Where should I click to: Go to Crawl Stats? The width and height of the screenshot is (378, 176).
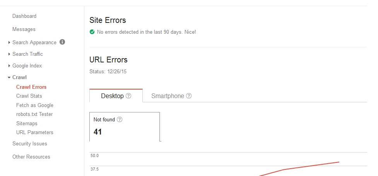point(29,96)
